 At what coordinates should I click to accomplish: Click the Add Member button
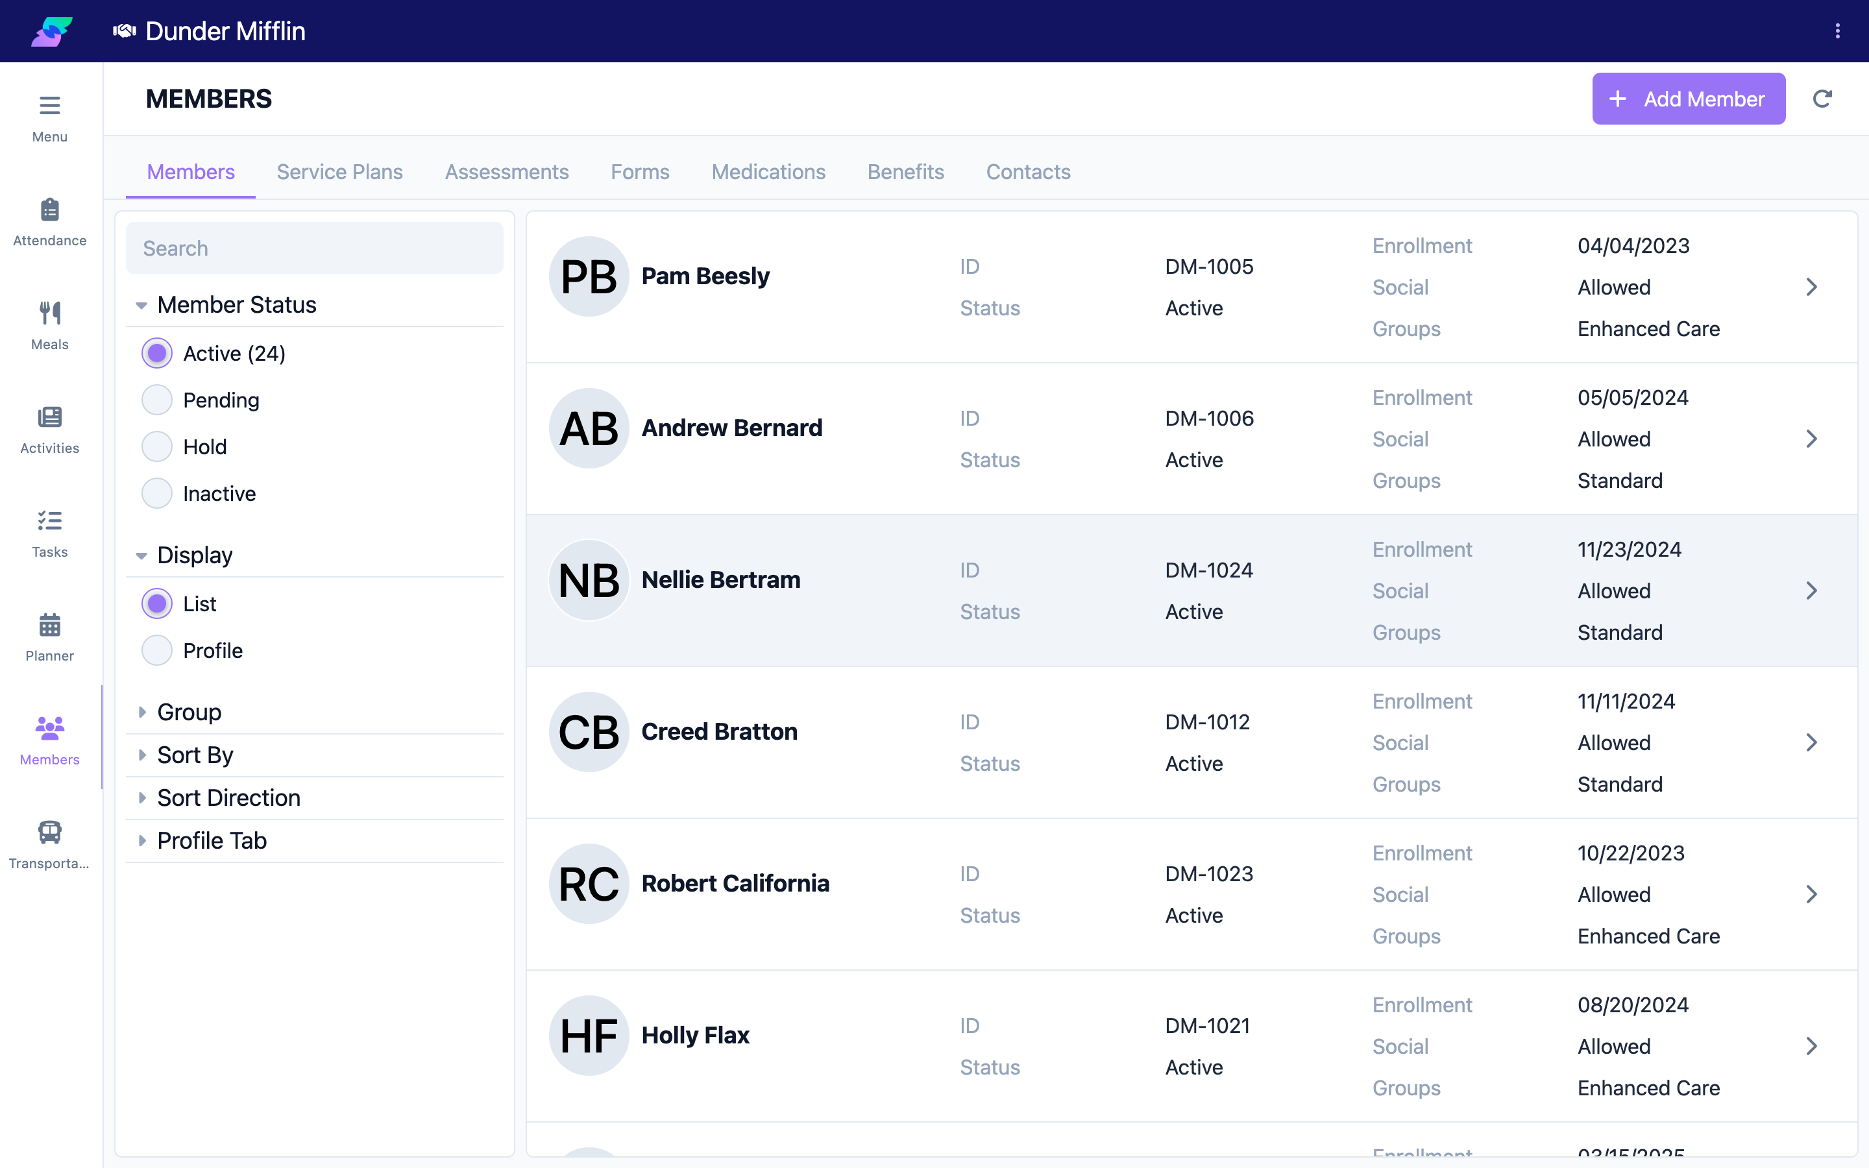pyautogui.click(x=1689, y=99)
